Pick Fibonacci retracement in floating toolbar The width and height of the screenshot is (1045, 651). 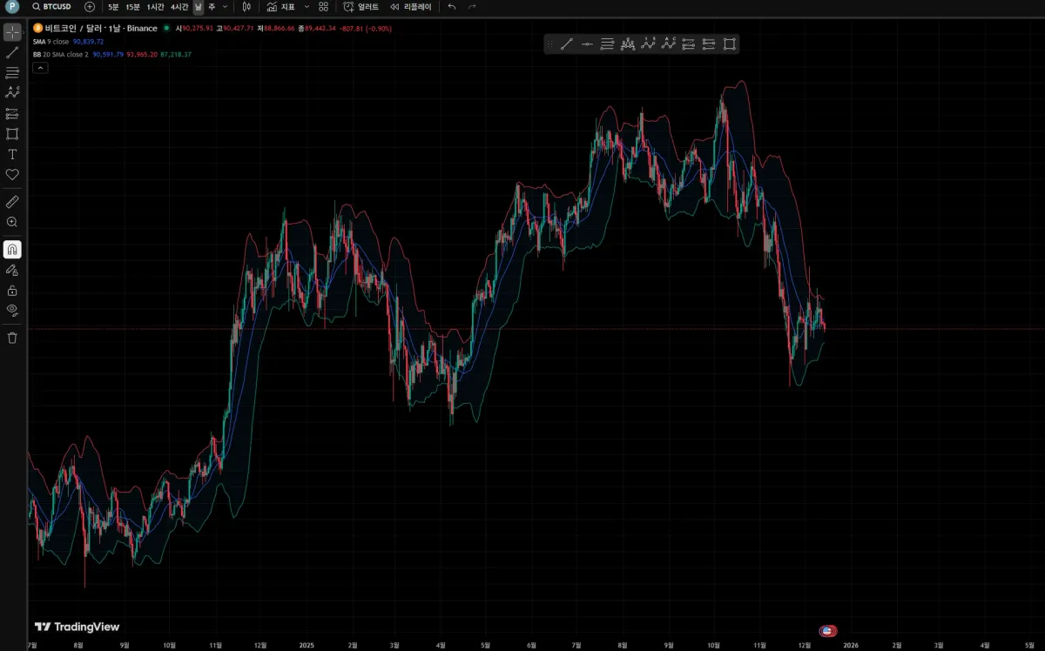click(607, 44)
